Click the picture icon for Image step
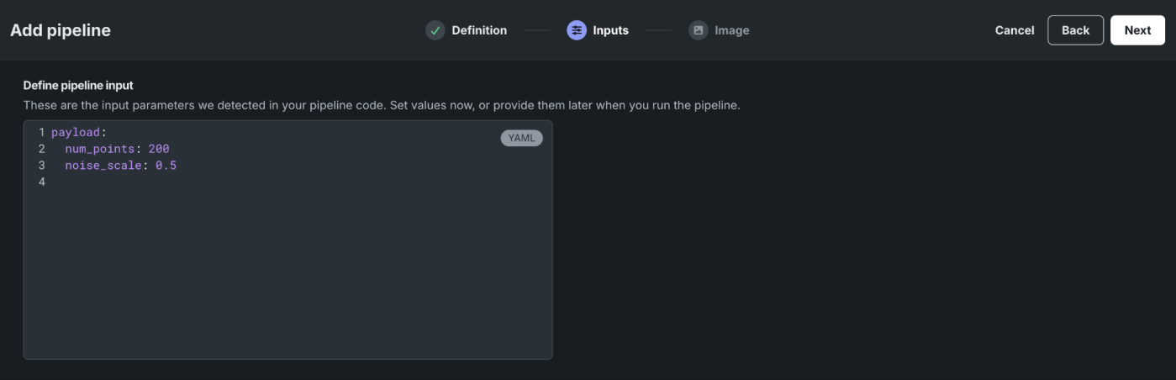This screenshot has width=1176, height=380. point(699,30)
